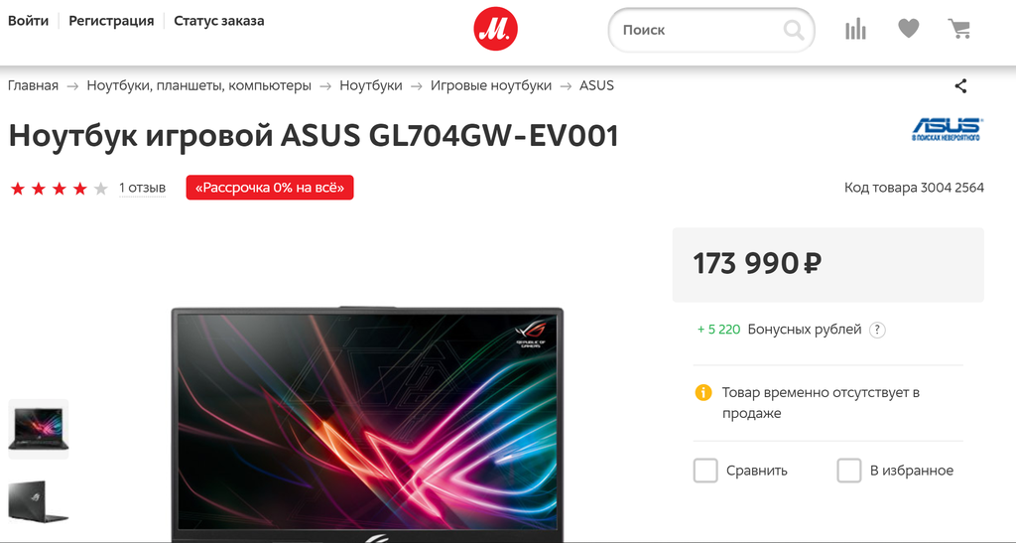The image size is (1016, 543).
Task: Open the shopping cart icon
Action: [x=959, y=29]
